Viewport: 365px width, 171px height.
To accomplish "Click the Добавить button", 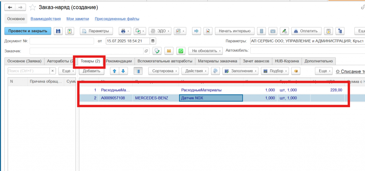I will [92, 71].
